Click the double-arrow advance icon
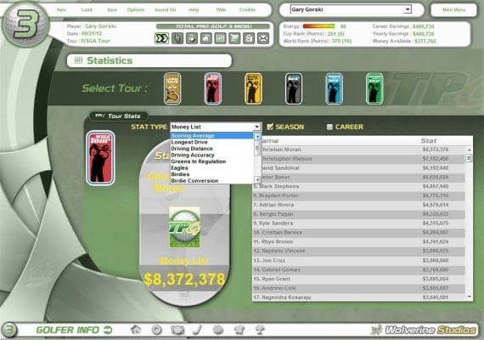 tap(161, 38)
